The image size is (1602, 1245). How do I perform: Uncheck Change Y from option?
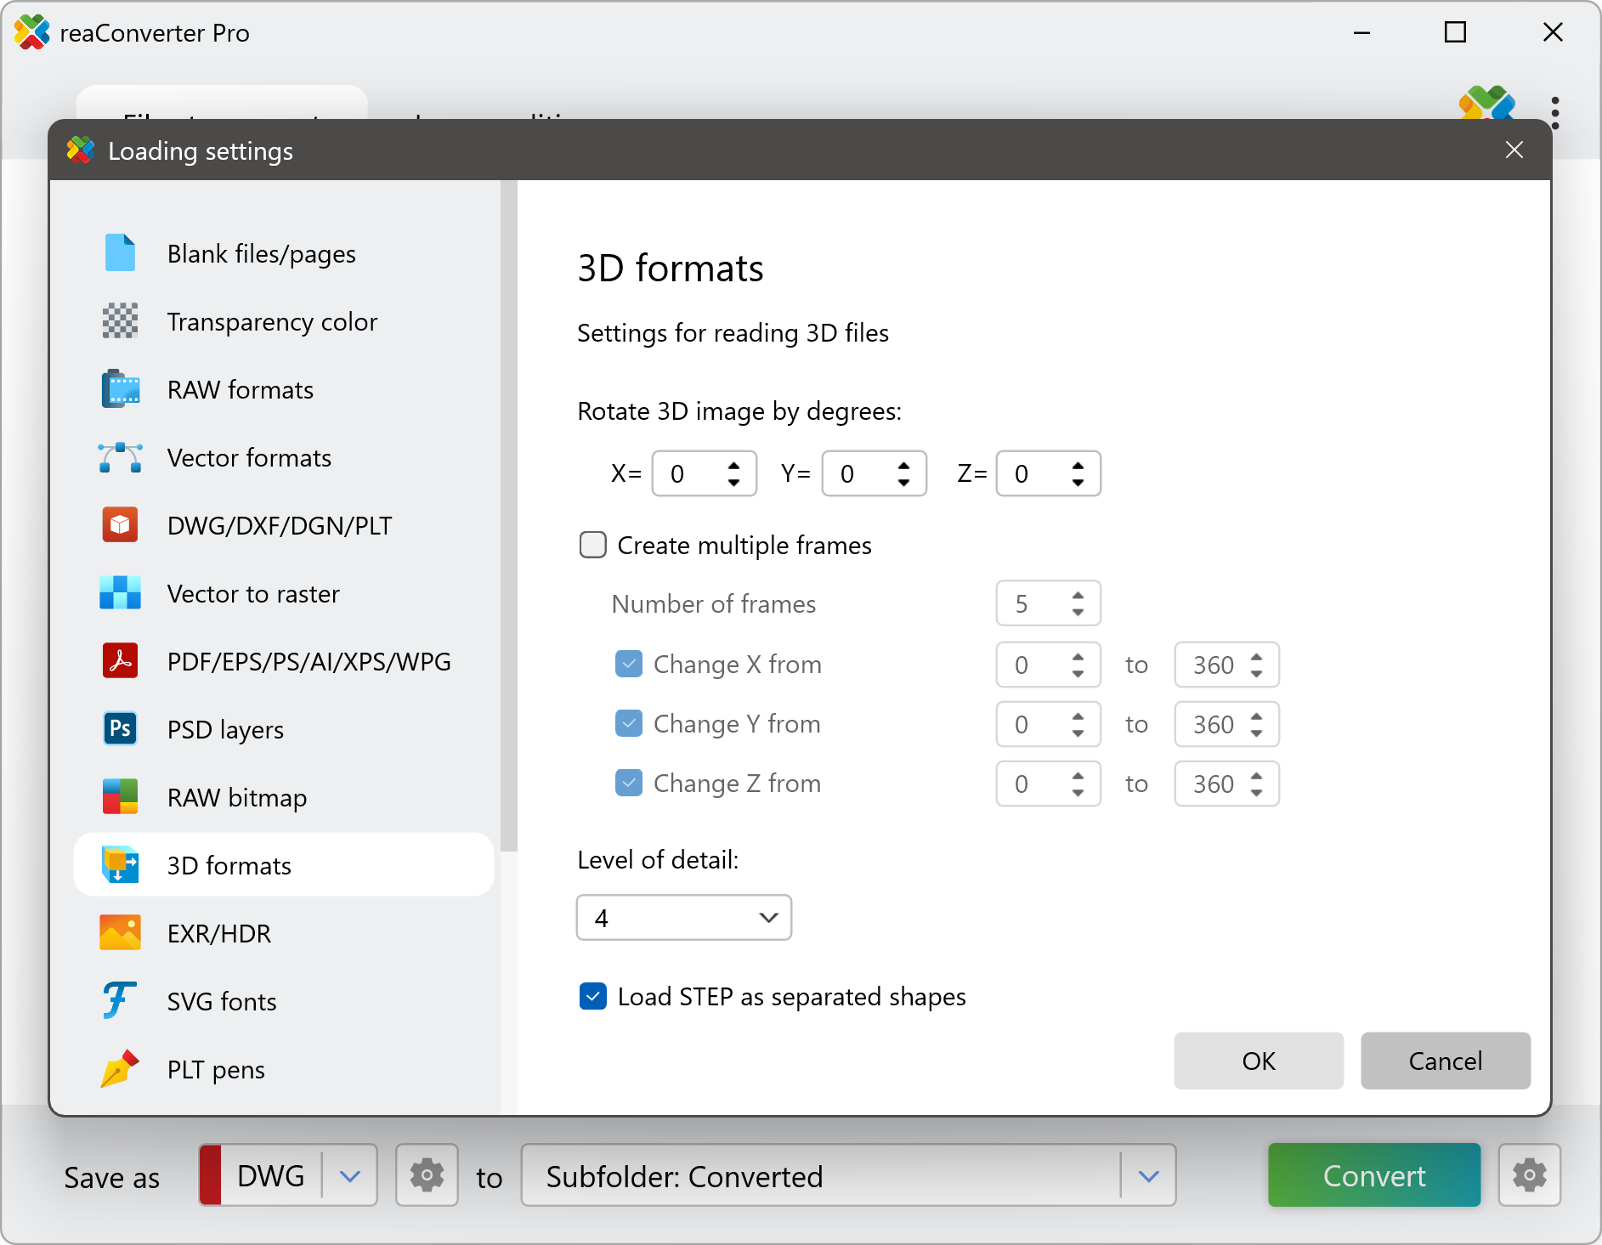click(x=629, y=723)
